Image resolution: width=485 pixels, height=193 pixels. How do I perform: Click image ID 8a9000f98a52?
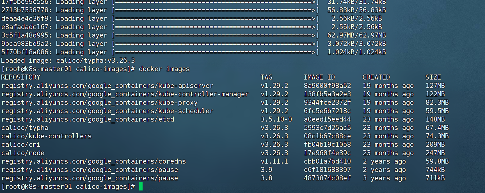click(x=327, y=86)
